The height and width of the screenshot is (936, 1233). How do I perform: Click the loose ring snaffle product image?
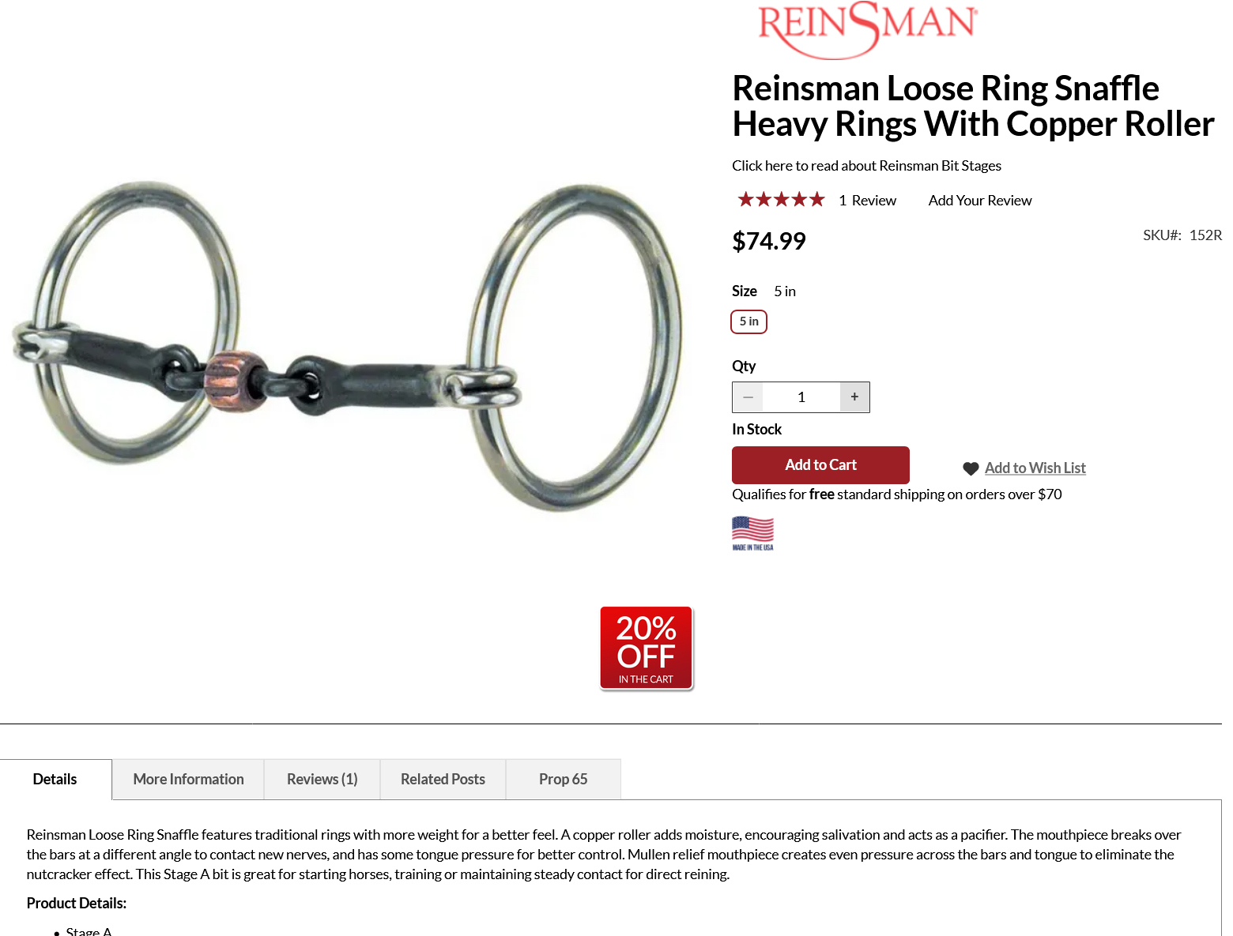(346, 348)
